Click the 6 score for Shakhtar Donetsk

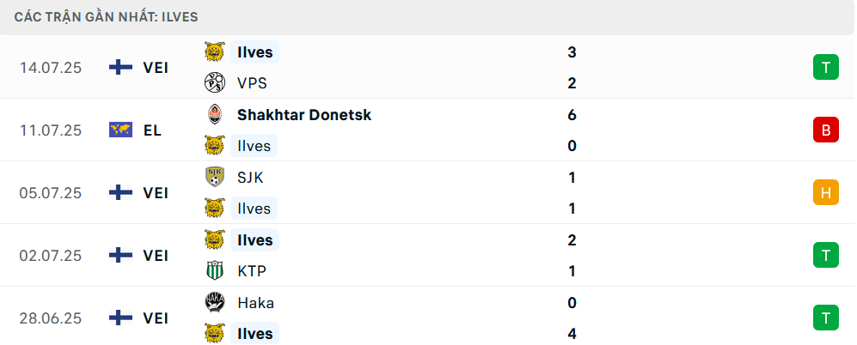coord(572,115)
